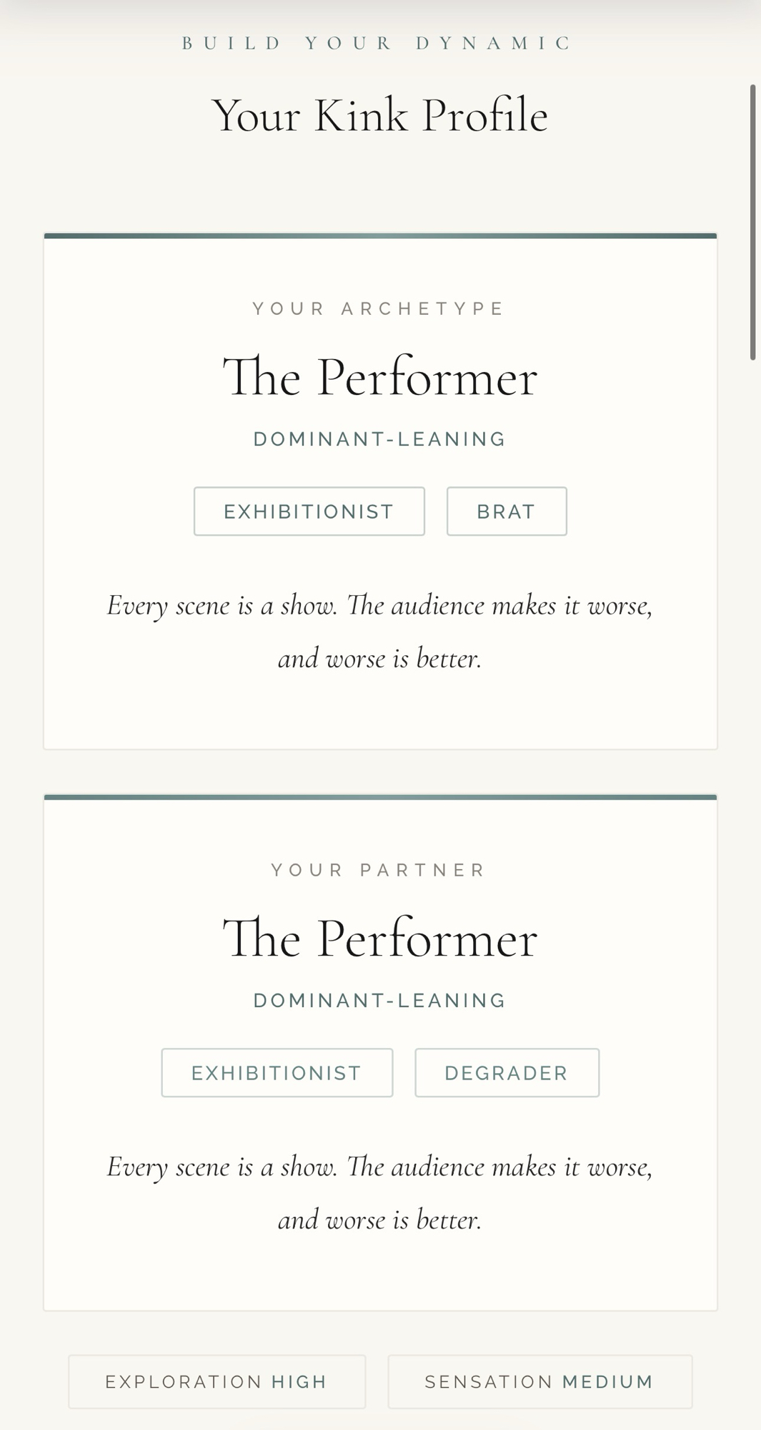
Task: Click the Sensation Medium chip
Action: point(539,1382)
